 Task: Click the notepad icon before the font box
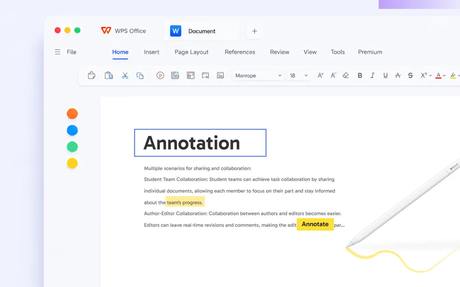(220, 75)
